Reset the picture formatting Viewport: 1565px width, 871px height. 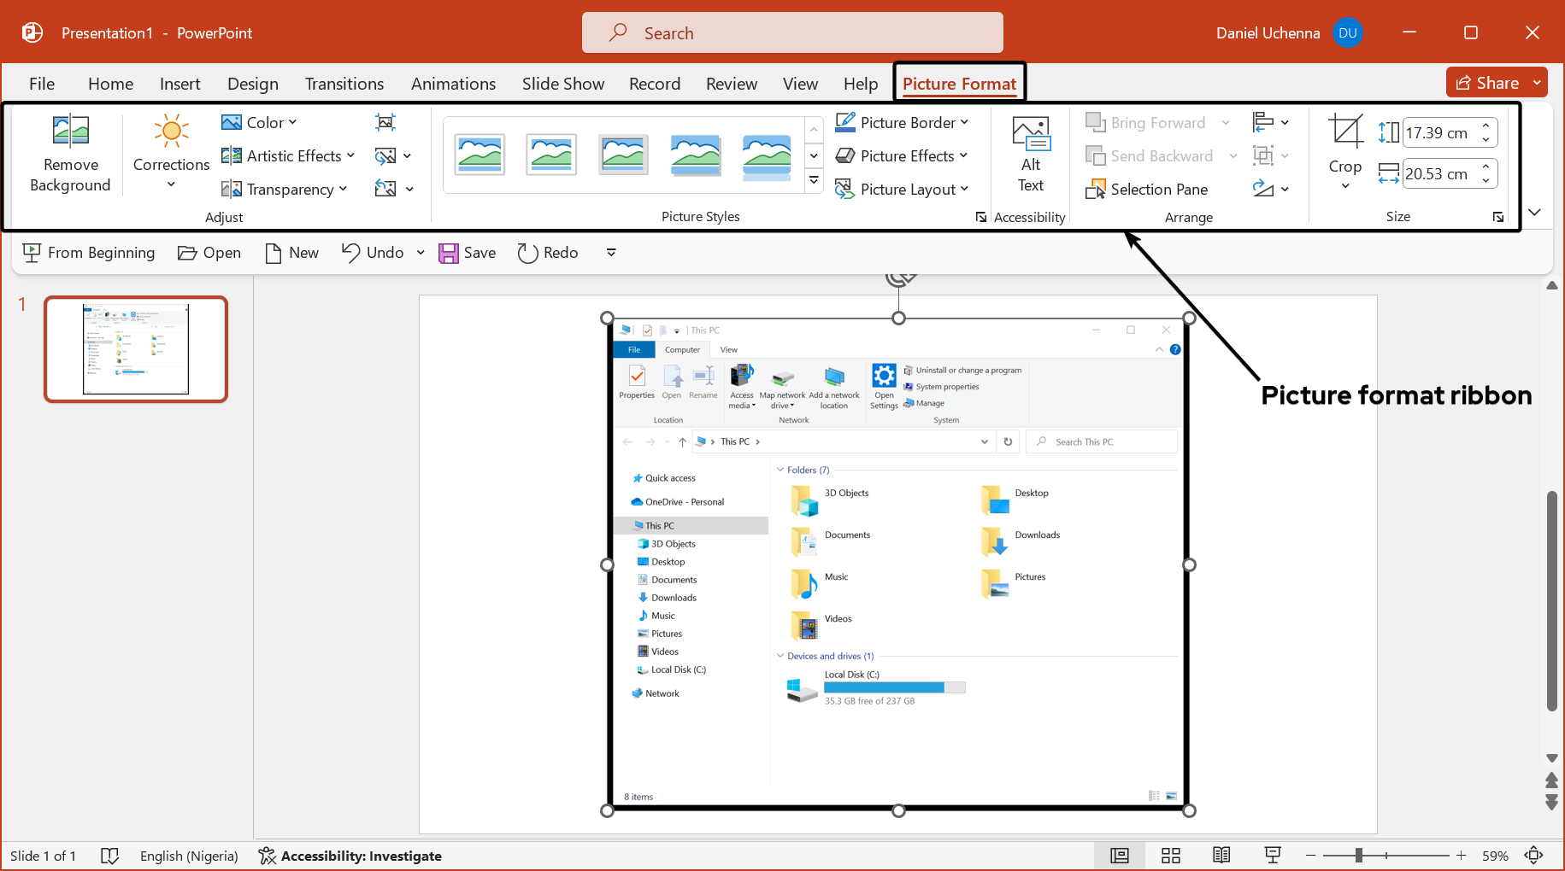tap(386, 188)
